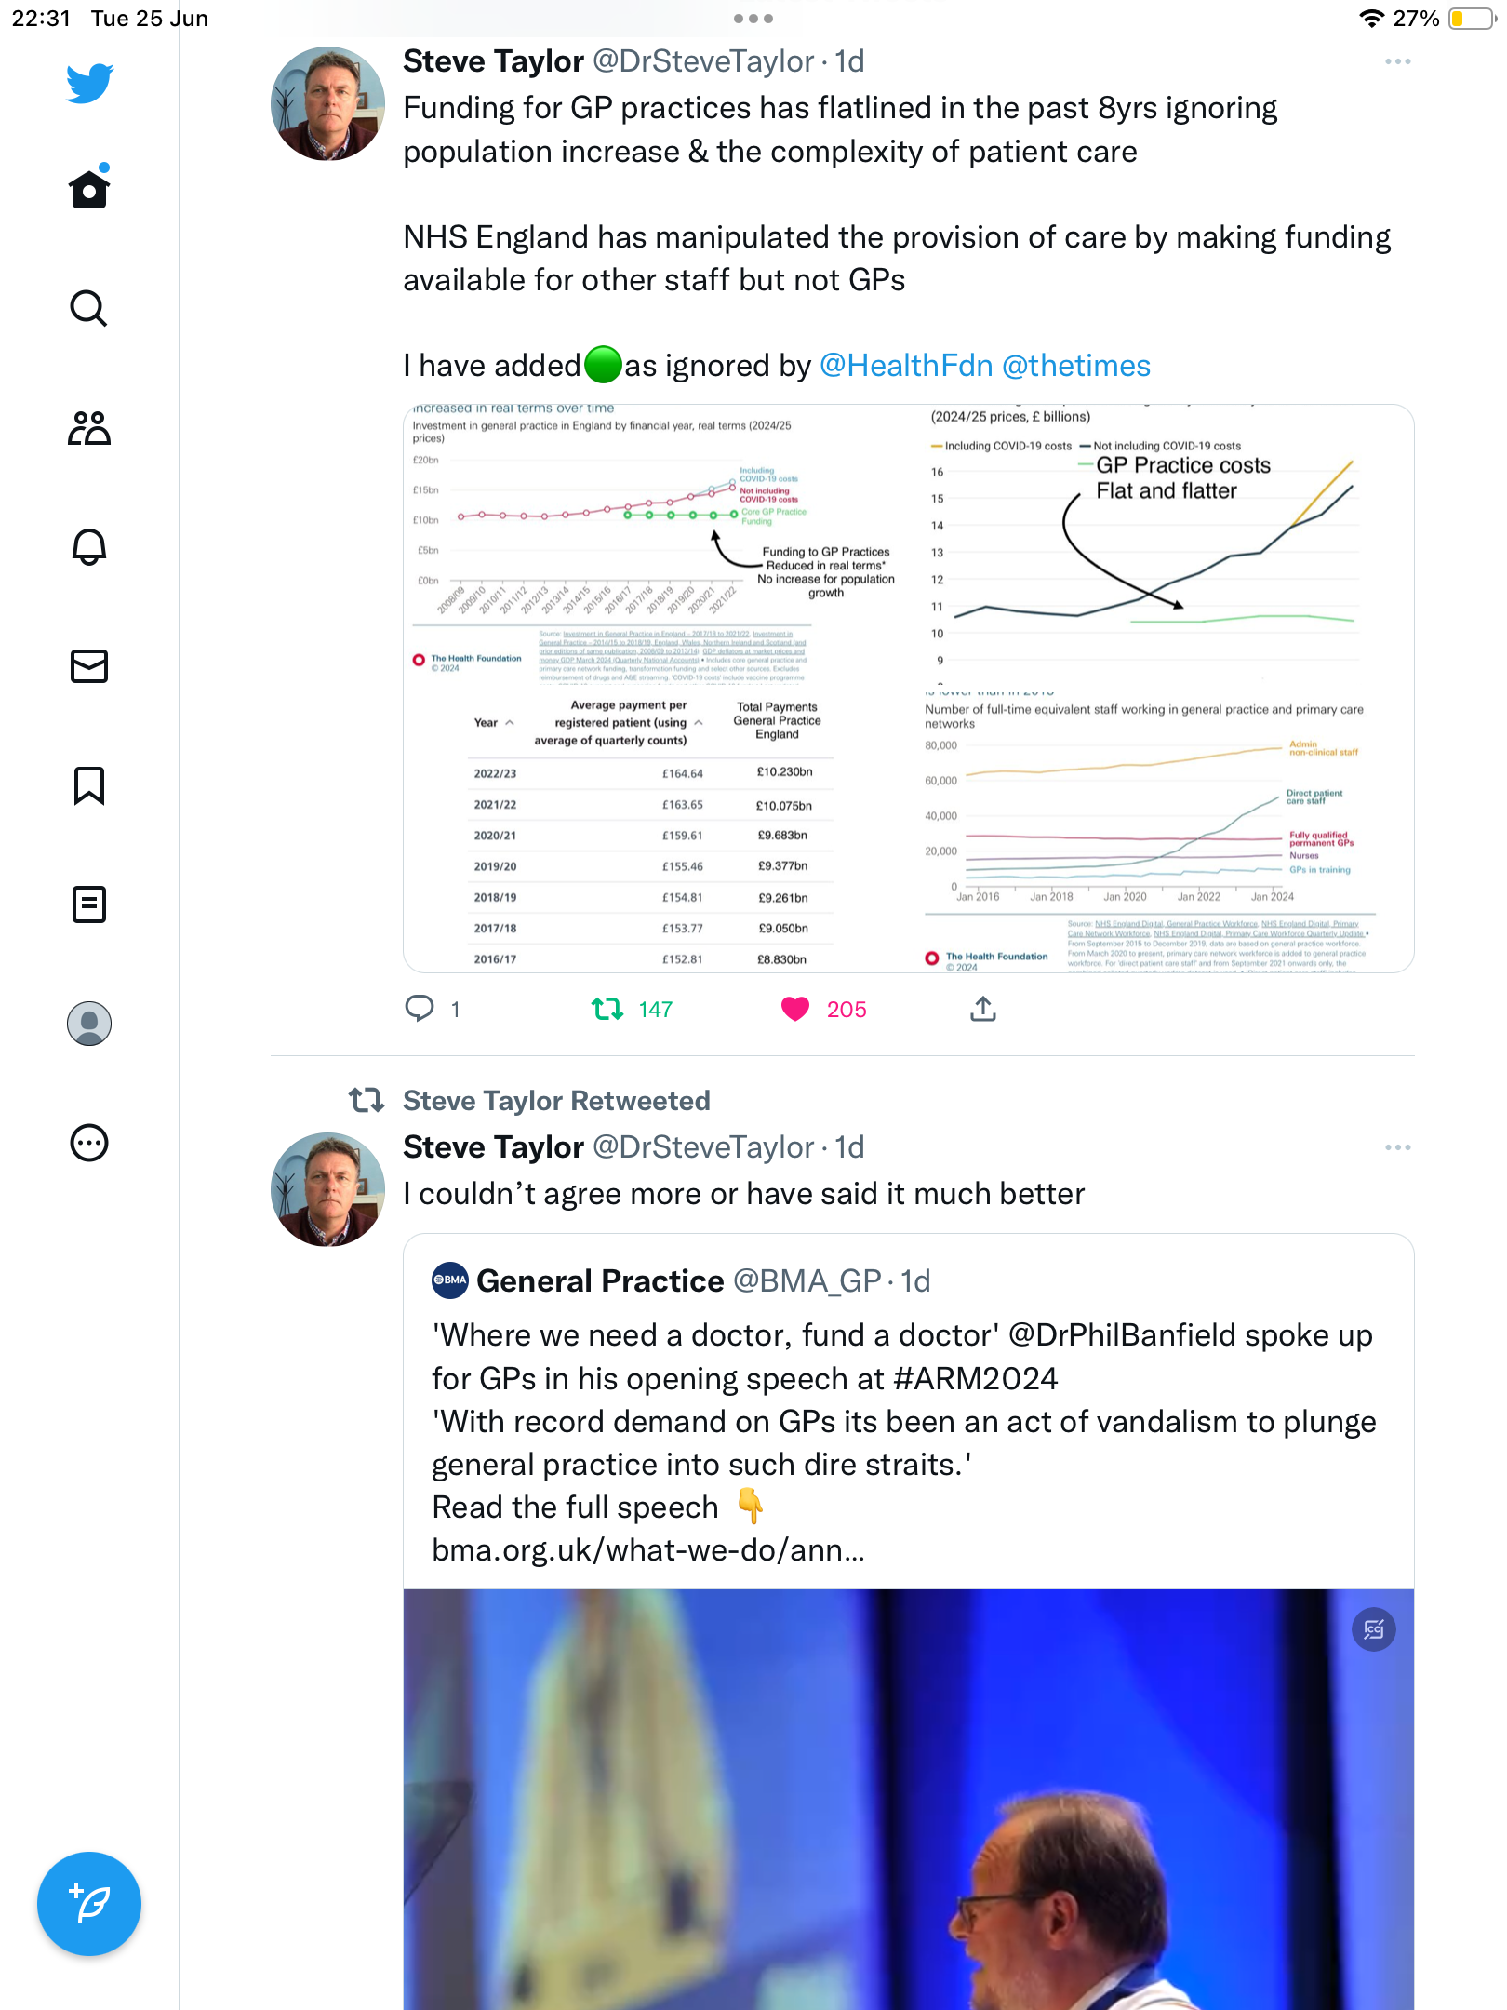The image size is (1507, 2010).
Task: Open Communities icon in sidebar
Action: (x=89, y=428)
